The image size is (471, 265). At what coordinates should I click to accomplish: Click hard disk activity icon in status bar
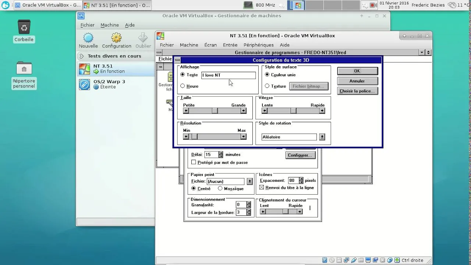(325, 260)
